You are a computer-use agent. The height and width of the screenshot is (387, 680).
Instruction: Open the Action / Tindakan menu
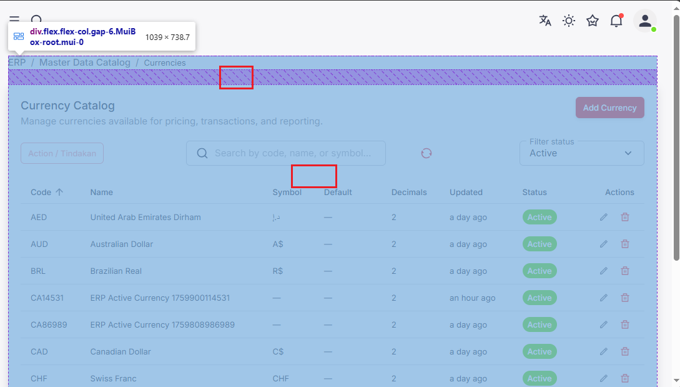[62, 153]
